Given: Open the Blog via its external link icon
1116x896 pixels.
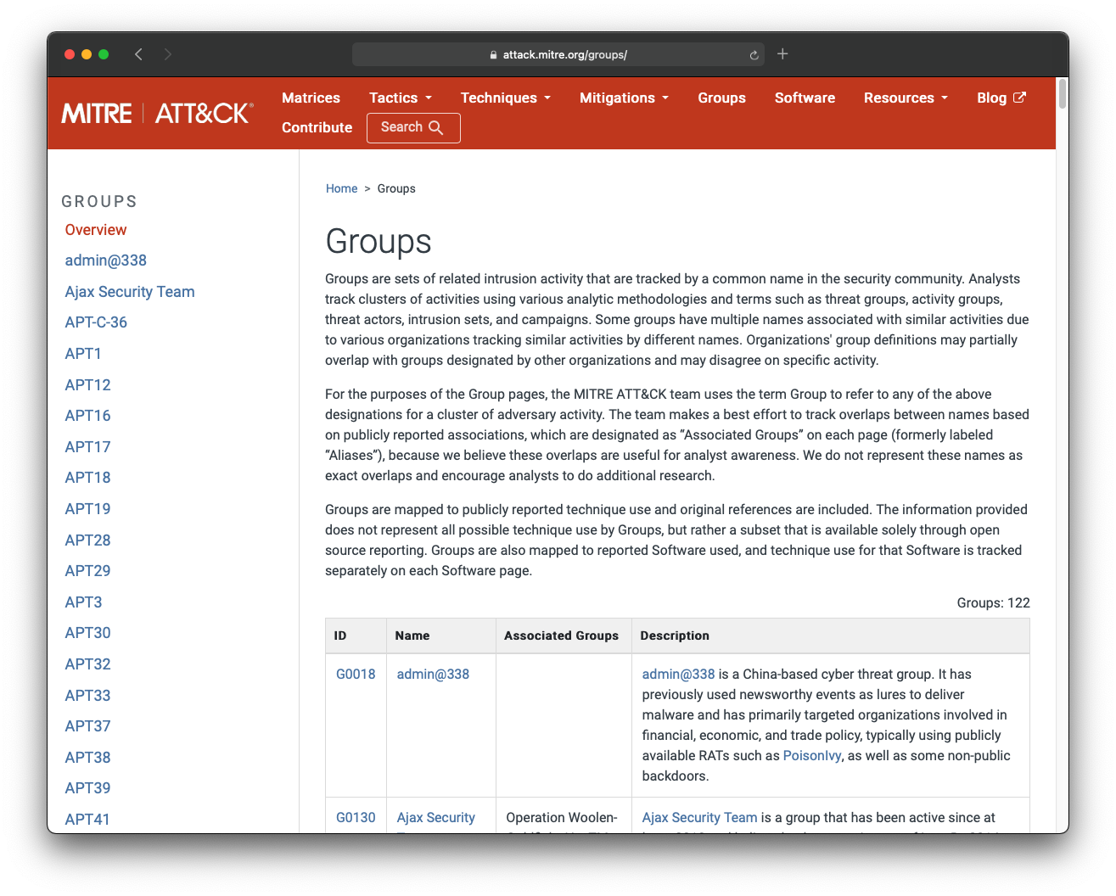Looking at the screenshot, I should 1020,98.
